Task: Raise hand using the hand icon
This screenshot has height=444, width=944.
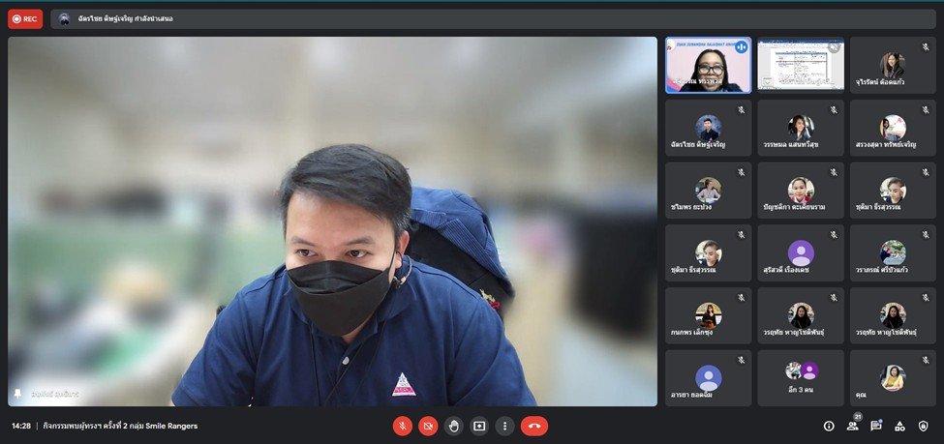Action: [453, 426]
